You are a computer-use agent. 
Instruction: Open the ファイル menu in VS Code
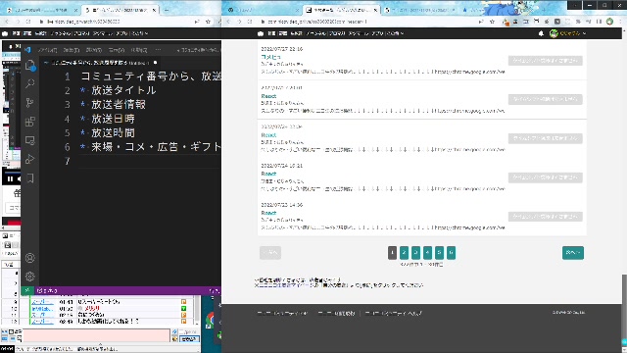(x=48, y=50)
